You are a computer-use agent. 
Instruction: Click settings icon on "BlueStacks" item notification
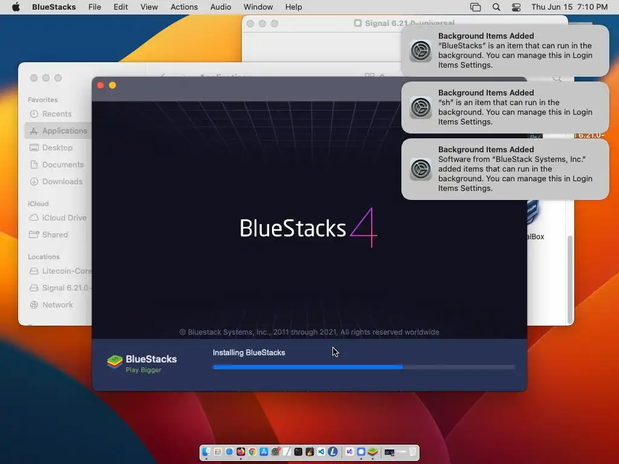(x=421, y=51)
